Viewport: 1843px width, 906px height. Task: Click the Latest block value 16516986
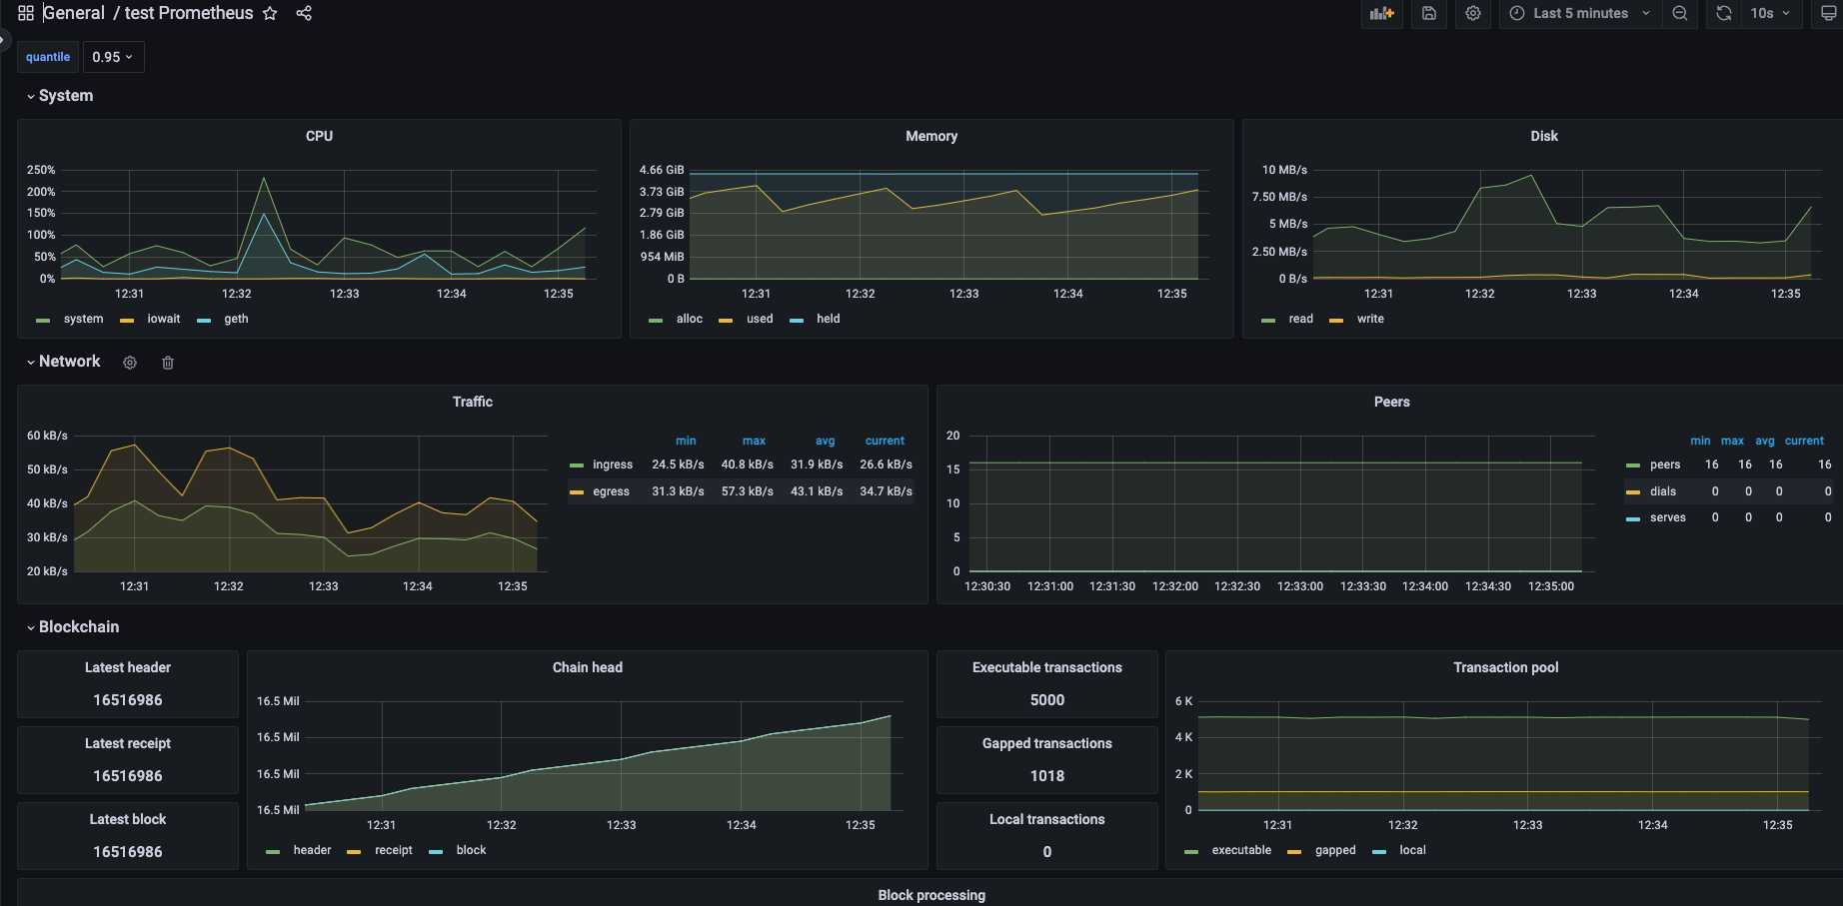coord(128,852)
